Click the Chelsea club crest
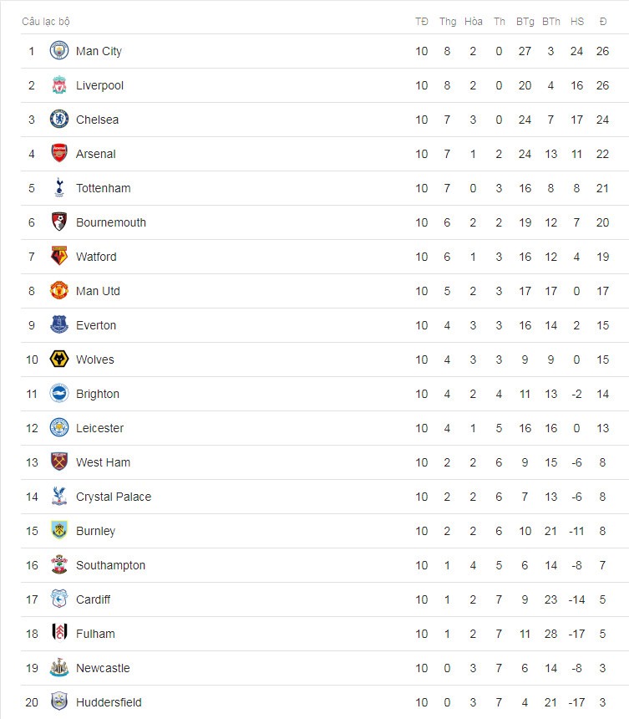This screenshot has width=629, height=719. [x=59, y=120]
